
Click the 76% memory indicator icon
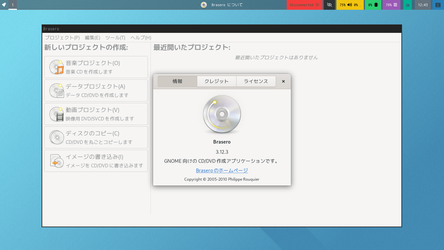click(x=395, y=5)
